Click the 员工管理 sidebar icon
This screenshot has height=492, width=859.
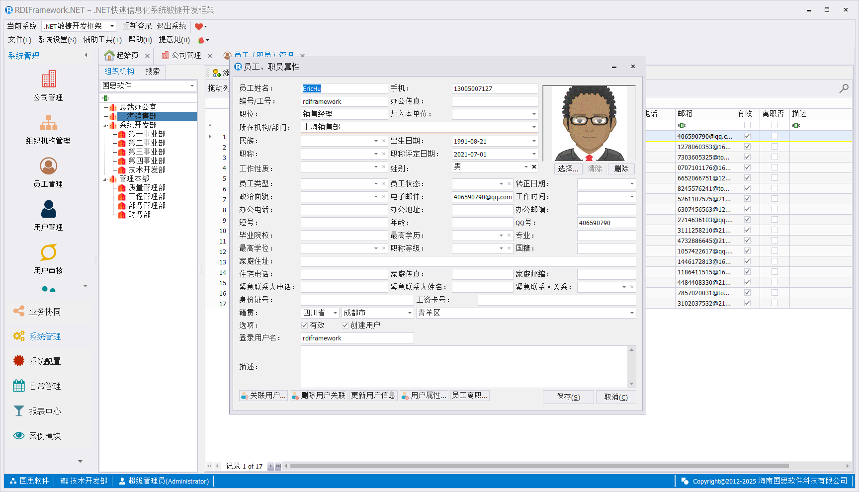coord(49,166)
